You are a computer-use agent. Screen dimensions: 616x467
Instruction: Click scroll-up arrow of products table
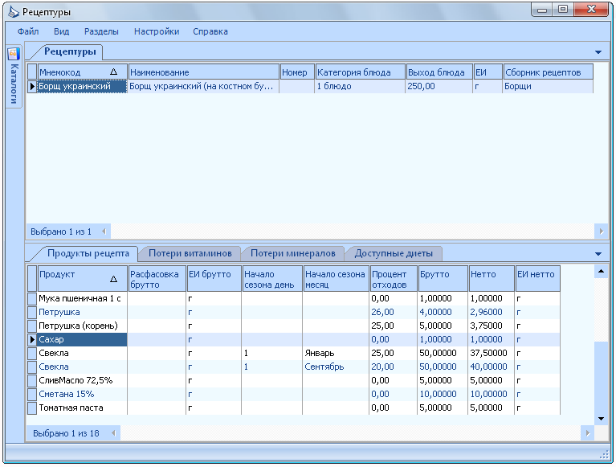601,271
